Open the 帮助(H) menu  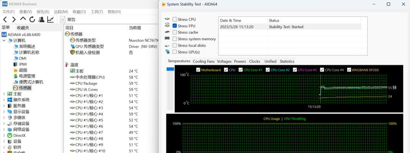coord(114,12)
